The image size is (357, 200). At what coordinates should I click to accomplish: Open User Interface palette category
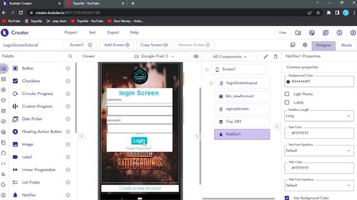[3, 68]
